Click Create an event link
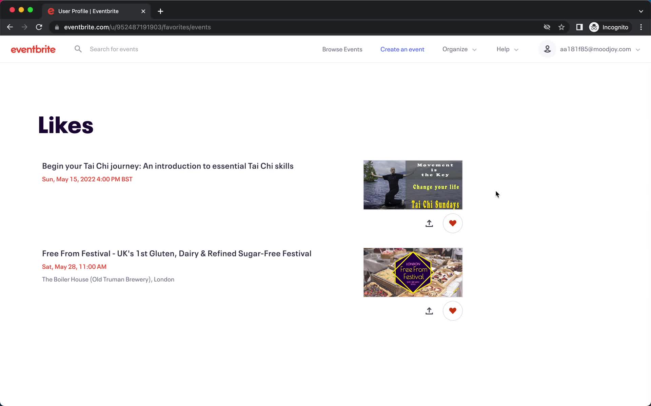This screenshot has height=406, width=651. click(x=402, y=49)
